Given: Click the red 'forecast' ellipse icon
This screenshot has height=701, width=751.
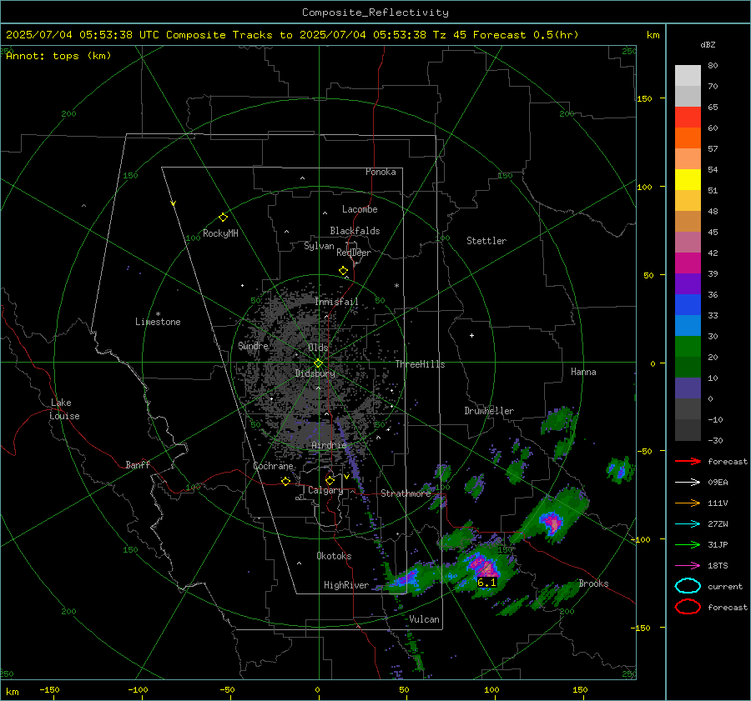Looking at the screenshot, I should click(x=688, y=607).
